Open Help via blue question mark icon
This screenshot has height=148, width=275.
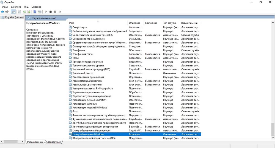(x=35, y=12)
